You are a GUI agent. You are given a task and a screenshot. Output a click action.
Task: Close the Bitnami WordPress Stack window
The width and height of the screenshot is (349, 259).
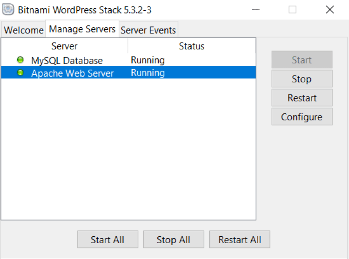(330, 9)
